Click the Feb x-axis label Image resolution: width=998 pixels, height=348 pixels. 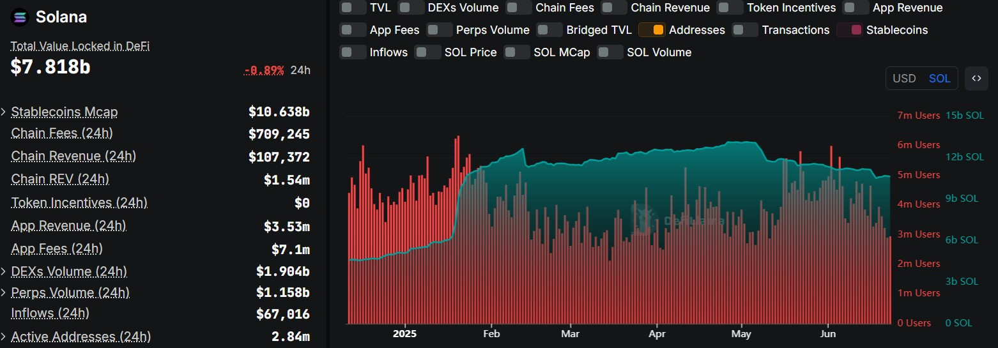point(491,334)
